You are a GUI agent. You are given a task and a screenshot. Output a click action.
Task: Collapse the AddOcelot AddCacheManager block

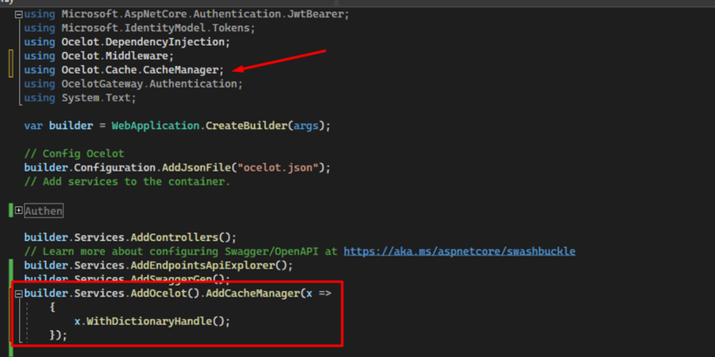coord(19,294)
